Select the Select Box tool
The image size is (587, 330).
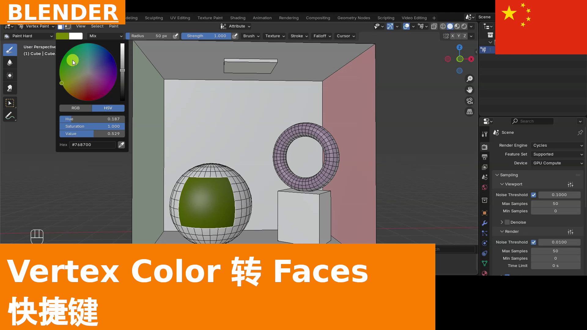pyautogui.click(x=10, y=103)
